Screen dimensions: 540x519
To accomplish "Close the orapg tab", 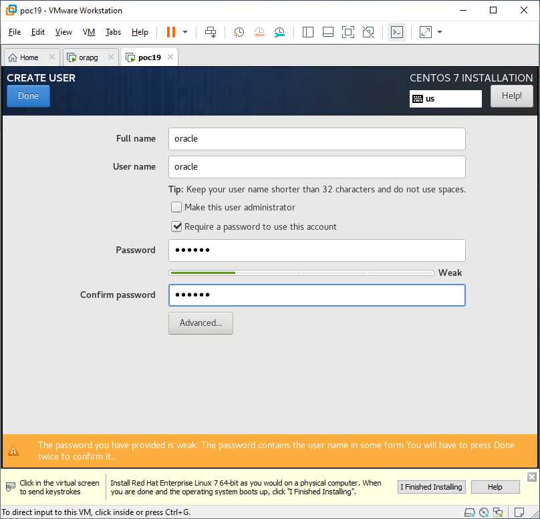I will (x=110, y=57).
